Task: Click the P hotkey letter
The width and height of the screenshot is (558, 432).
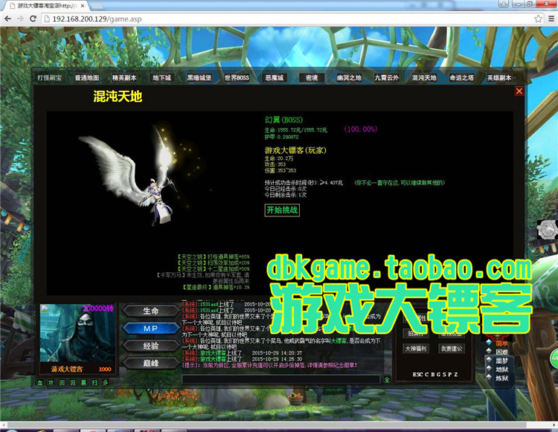Action: click(450, 375)
